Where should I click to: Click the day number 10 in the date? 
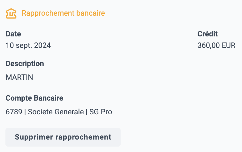click(x=10, y=46)
